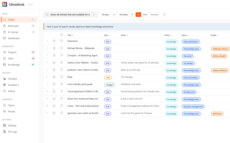Toggle the select-all checkbox in the table header
The width and height of the screenshot is (230, 143).
(x=61, y=35)
